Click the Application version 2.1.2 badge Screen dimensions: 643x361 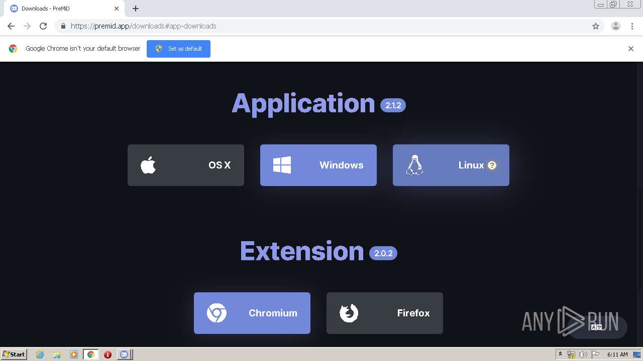pyautogui.click(x=393, y=105)
